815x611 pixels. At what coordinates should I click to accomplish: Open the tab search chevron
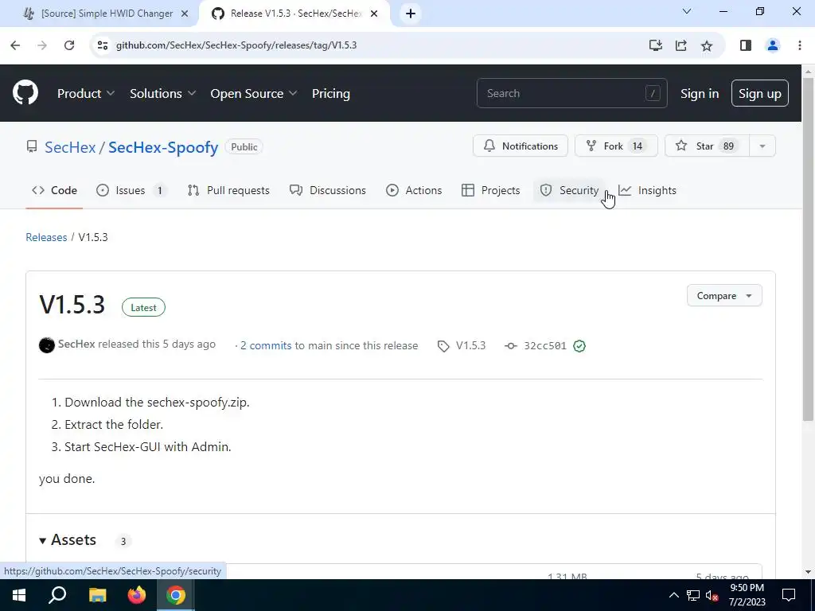tap(687, 11)
